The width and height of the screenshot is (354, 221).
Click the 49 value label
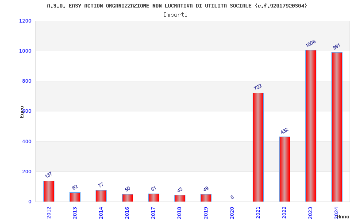click(206, 189)
